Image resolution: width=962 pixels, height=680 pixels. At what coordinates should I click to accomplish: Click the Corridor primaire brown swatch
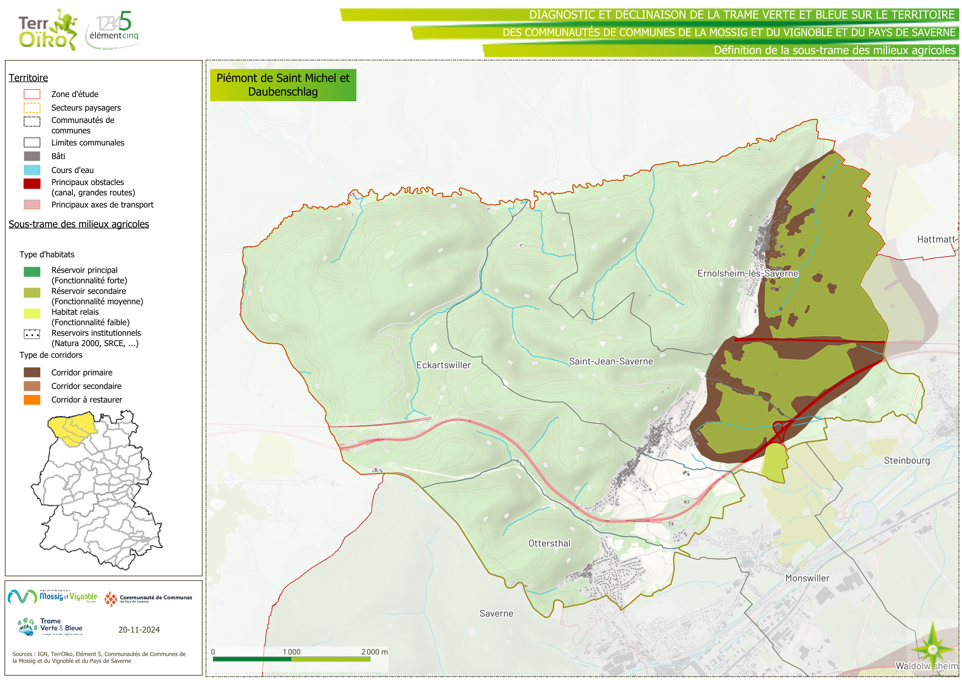[x=32, y=372]
